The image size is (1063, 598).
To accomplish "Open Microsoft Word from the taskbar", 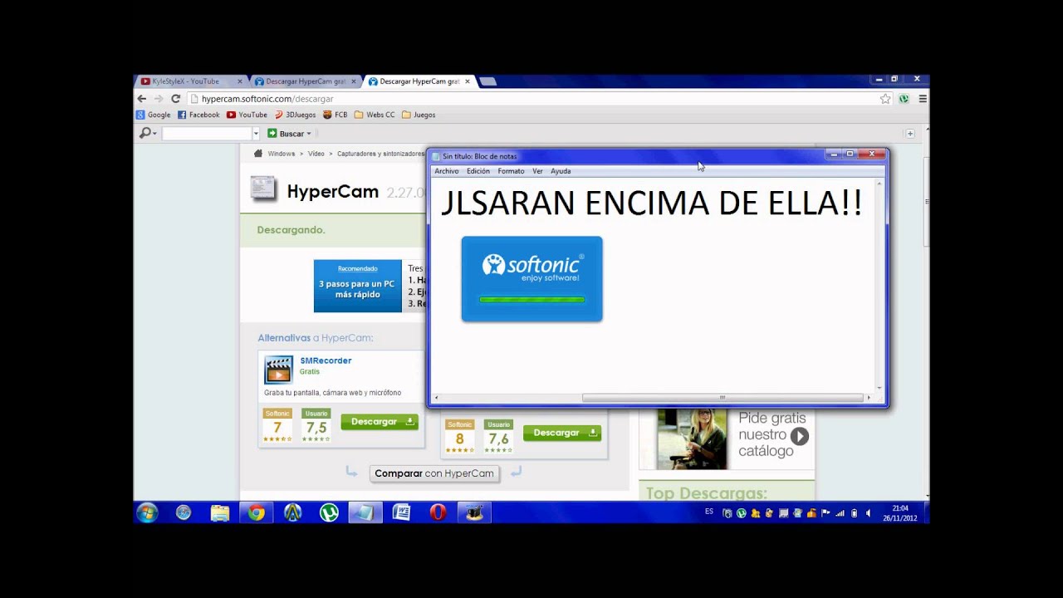I will click(x=401, y=512).
